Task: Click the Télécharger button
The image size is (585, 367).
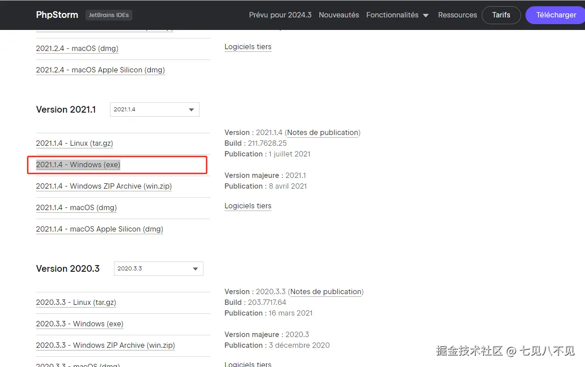Action: pyautogui.click(x=556, y=15)
